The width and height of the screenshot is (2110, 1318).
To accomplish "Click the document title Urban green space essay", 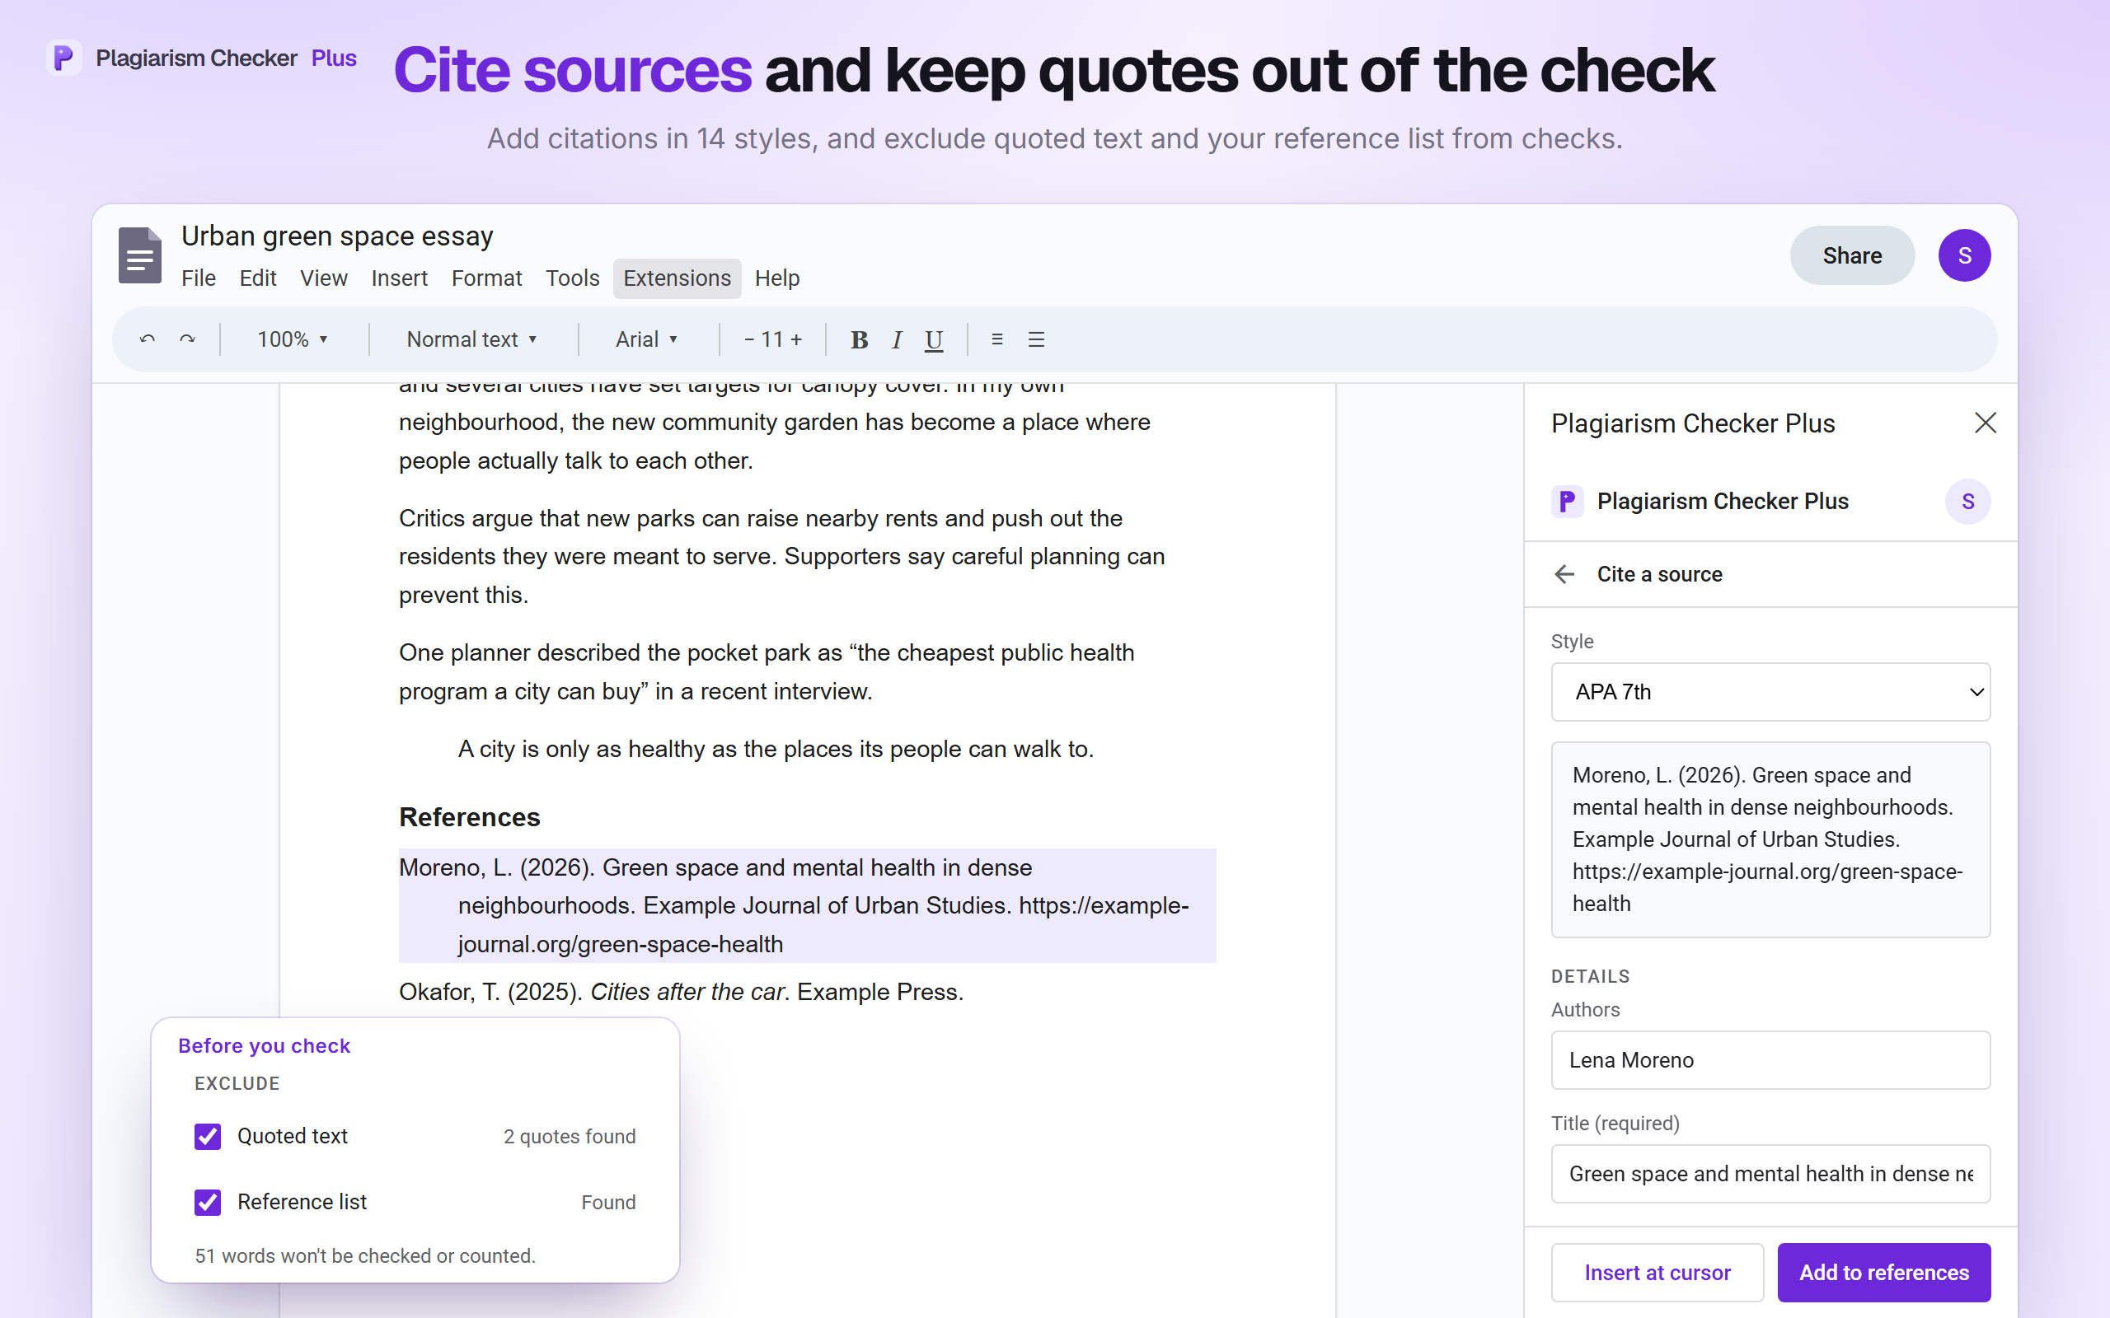I will (x=337, y=236).
